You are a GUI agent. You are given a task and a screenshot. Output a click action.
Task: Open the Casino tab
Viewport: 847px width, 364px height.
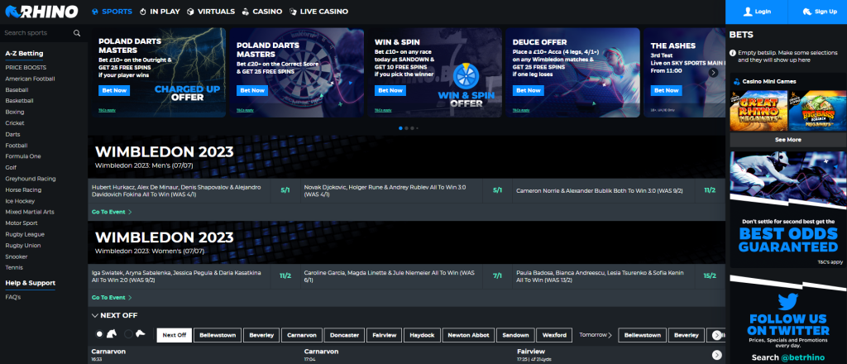tap(262, 12)
